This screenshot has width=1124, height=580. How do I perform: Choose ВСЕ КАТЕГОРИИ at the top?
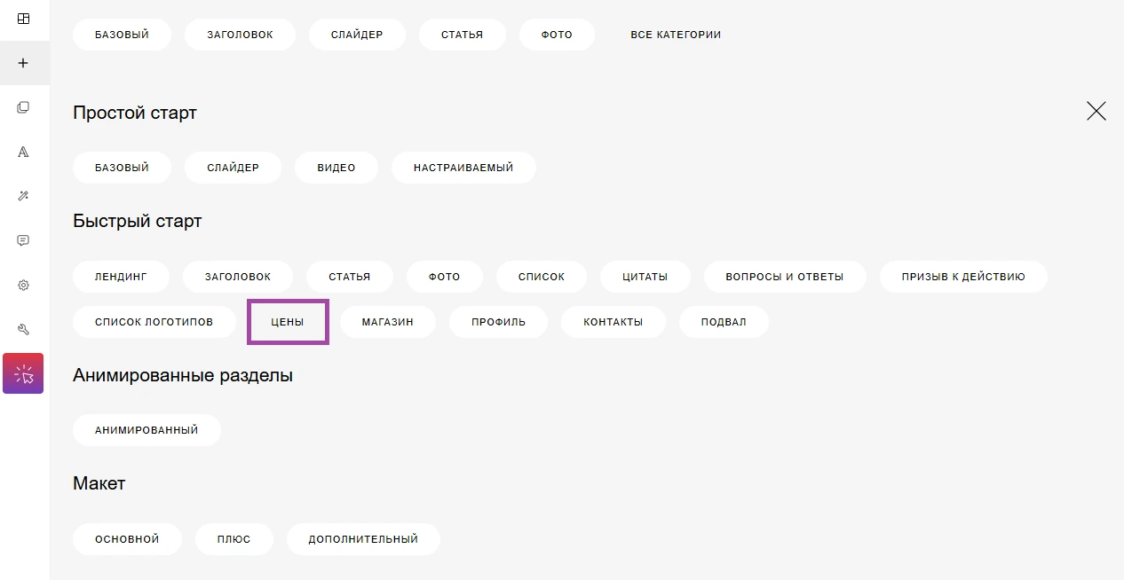(x=675, y=35)
